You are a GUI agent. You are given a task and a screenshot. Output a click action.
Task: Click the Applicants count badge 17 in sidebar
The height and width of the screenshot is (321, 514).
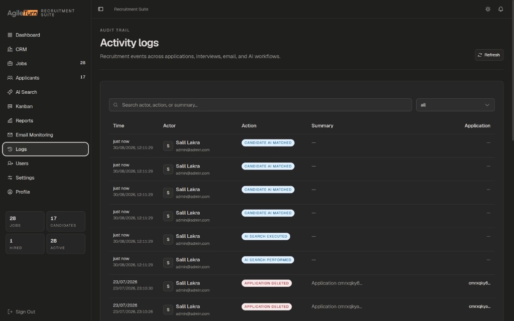(83, 77)
